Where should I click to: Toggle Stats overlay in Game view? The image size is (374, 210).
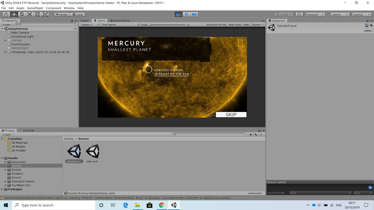point(246,24)
